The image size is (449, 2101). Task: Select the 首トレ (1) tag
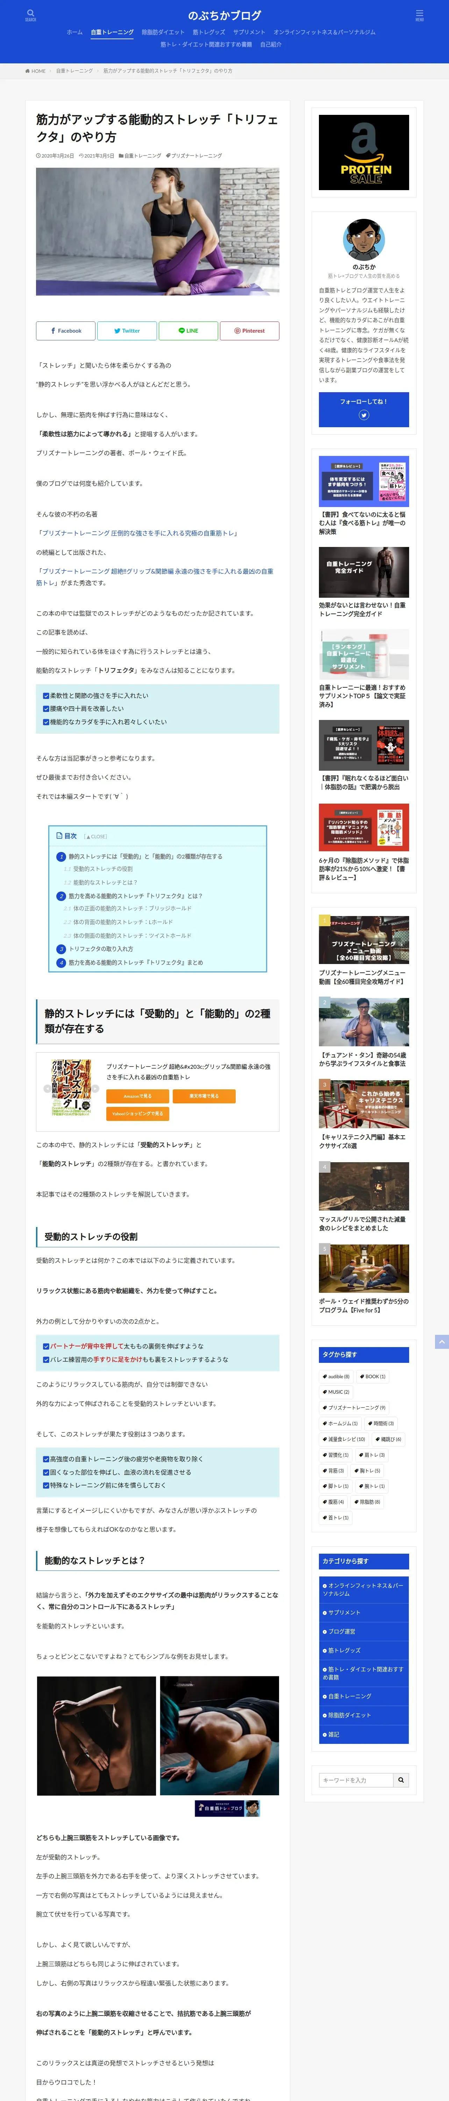[x=336, y=1518]
